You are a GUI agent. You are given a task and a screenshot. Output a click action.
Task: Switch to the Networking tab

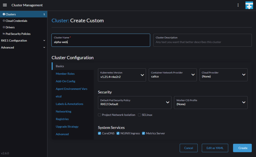tap(63, 111)
